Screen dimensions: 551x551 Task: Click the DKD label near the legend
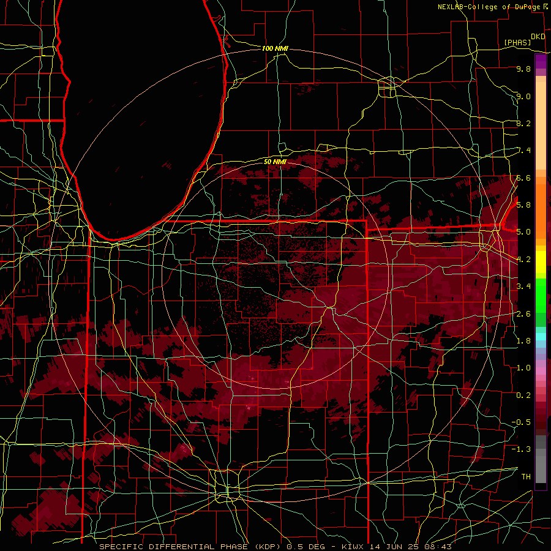point(538,37)
